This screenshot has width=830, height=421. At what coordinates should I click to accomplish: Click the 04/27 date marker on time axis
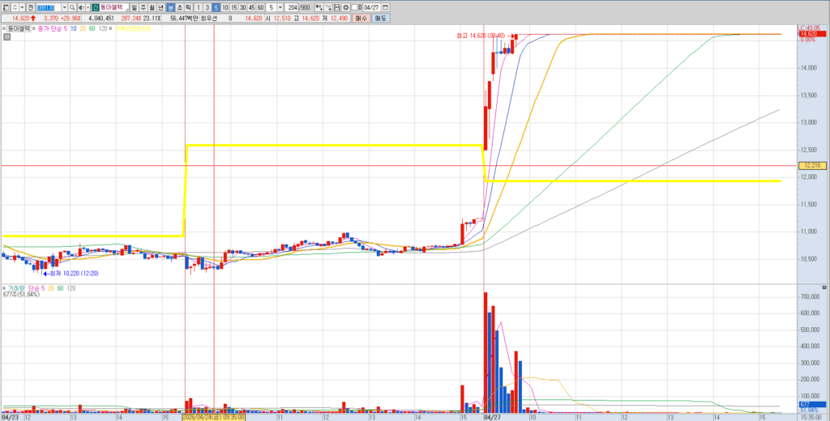coord(492,417)
